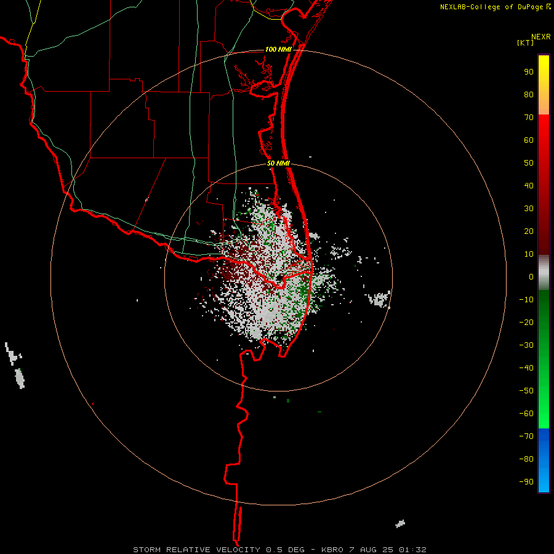Click the 01:32 timestamp in the caption
Screen dimensions: 554x554
[412, 550]
